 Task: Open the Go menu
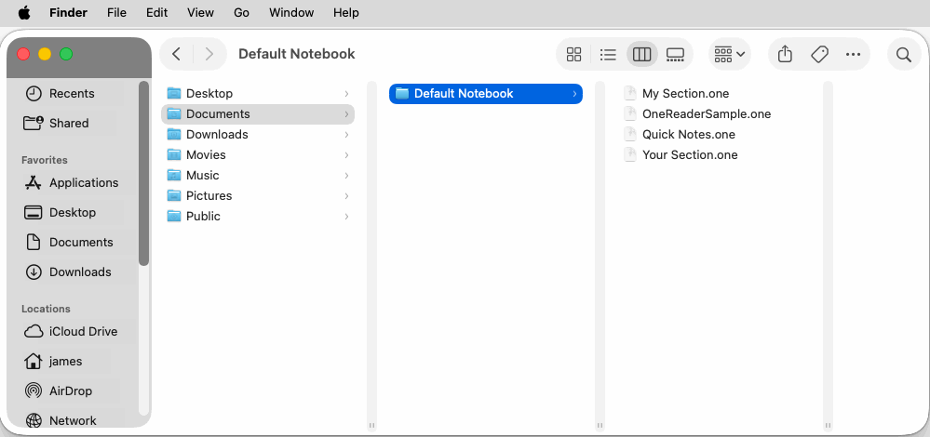[241, 13]
